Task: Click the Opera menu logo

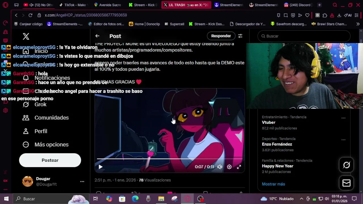Action: [x=5, y=5]
